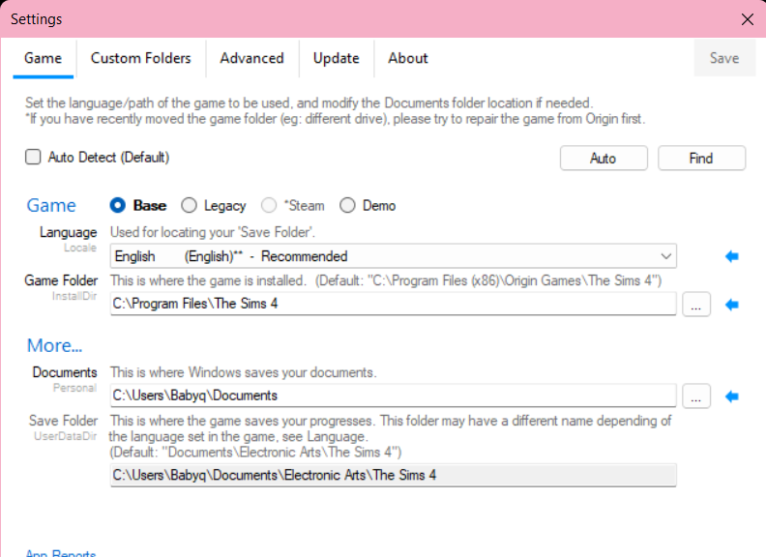The width and height of the screenshot is (766, 557).
Task: Open the Custom Folders tab
Action: click(x=140, y=58)
